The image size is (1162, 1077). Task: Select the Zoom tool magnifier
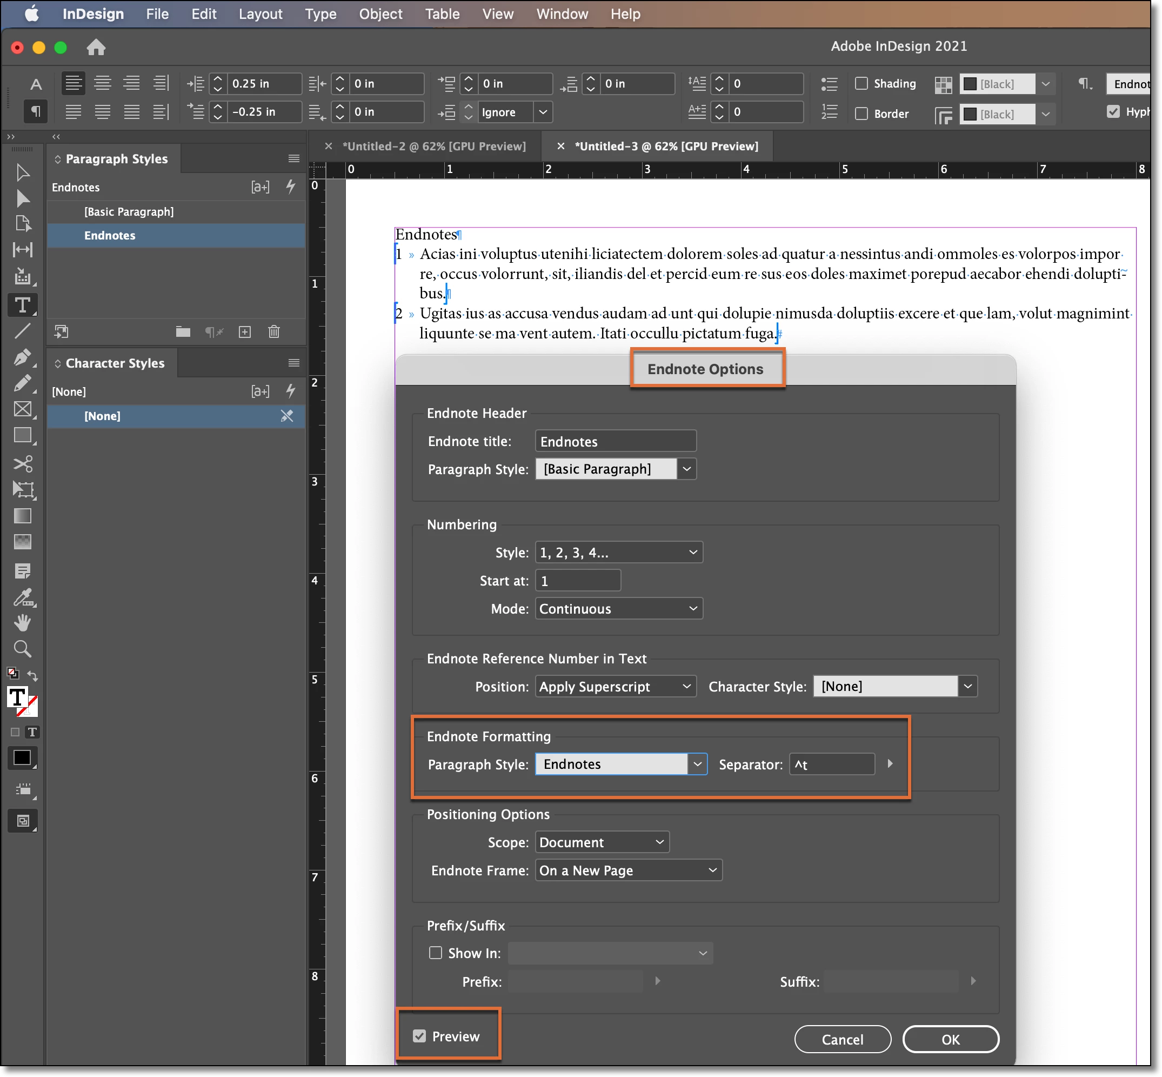[x=22, y=649]
